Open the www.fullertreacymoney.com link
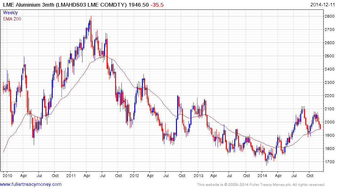The height and width of the screenshot is (189, 339). tap(31, 185)
